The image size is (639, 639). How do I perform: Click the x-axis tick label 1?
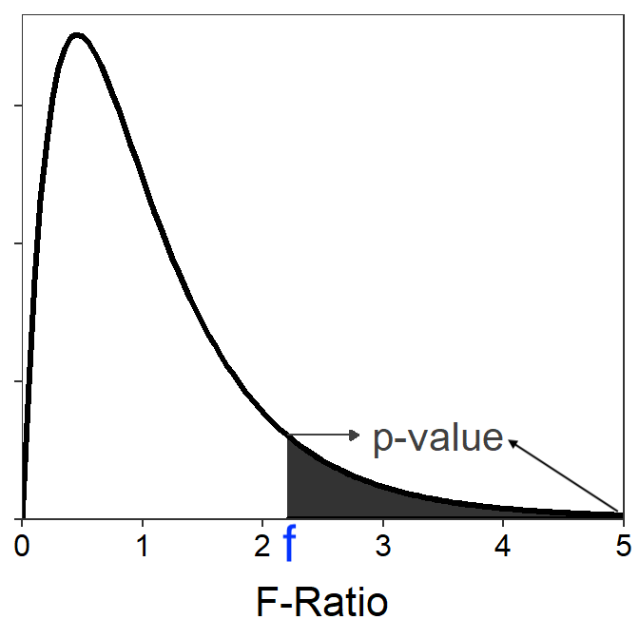(x=143, y=546)
